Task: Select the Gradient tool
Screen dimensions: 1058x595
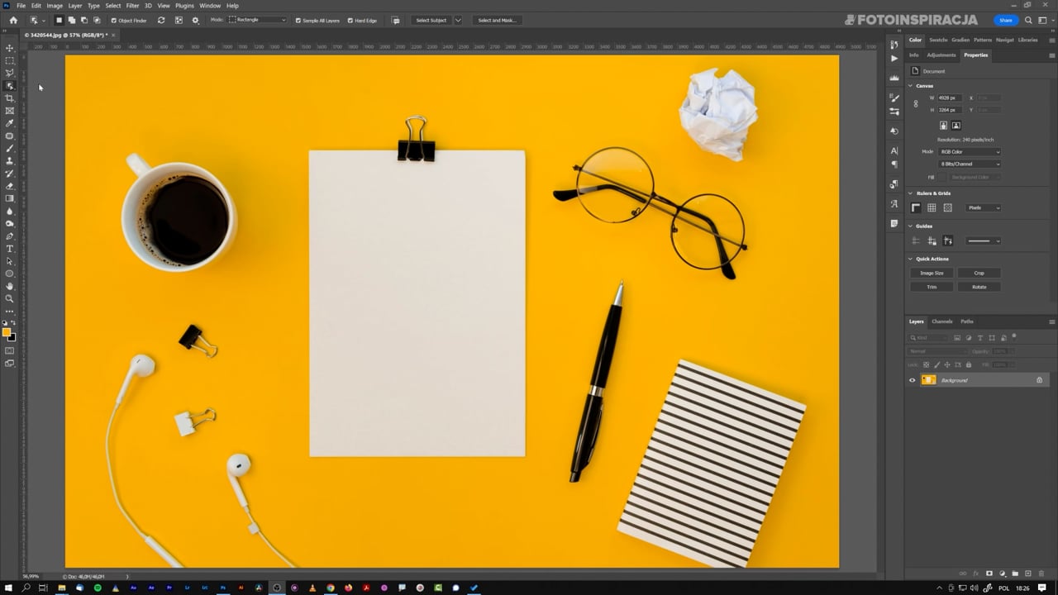Action: pyautogui.click(x=10, y=198)
